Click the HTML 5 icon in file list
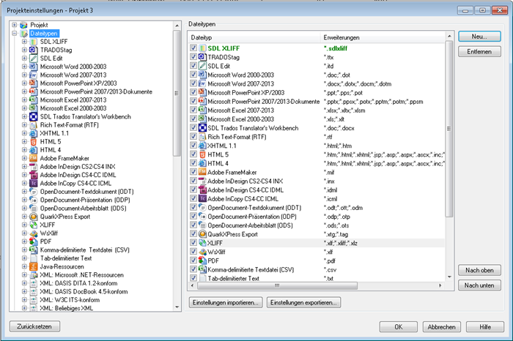Image resolution: width=513 pixels, height=341 pixels. tap(203, 154)
